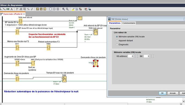Click the Aide button
The height and width of the screenshot is (105, 185).
pyautogui.click(x=182, y=93)
